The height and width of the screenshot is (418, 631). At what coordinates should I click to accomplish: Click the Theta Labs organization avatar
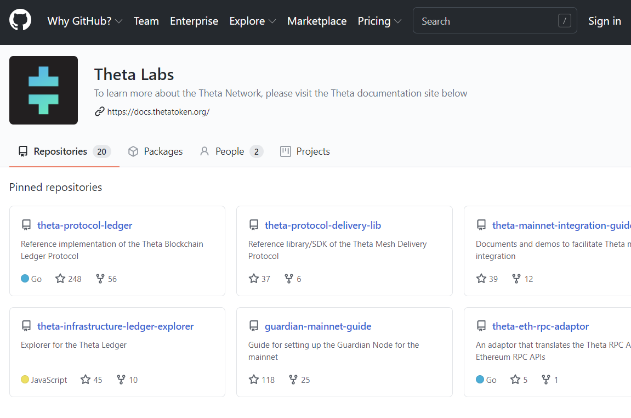click(43, 90)
